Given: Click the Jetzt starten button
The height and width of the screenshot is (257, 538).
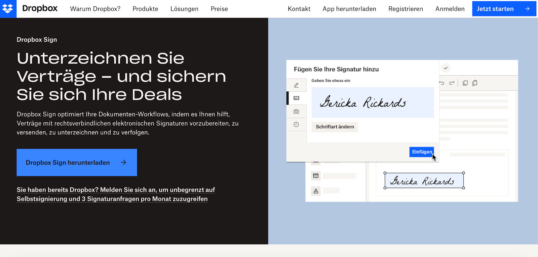Looking at the screenshot, I should [x=504, y=9].
